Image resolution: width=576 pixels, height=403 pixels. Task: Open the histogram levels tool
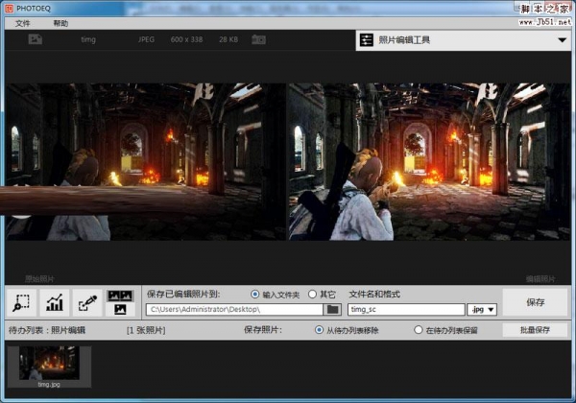[55, 302]
